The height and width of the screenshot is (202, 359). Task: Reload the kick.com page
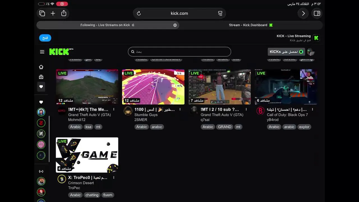pyautogui.click(x=139, y=13)
